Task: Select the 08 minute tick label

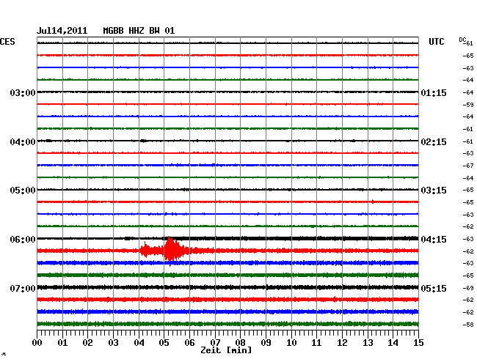Action: pos(240,343)
